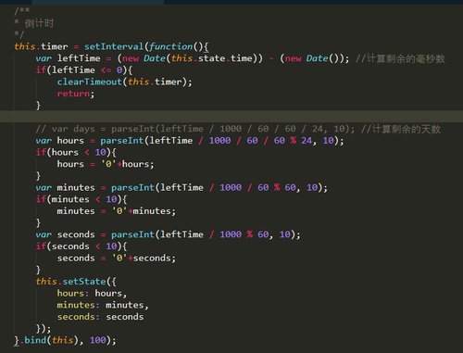Click "hours" in the var hours declaration
This screenshot has width=463, height=353.
tap(70, 141)
